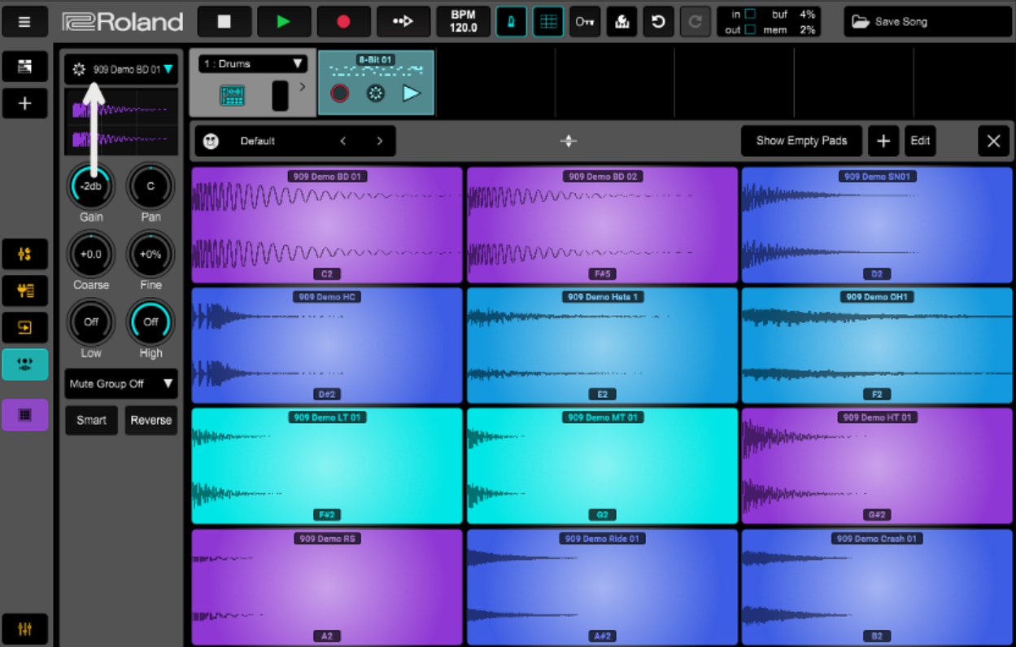The image size is (1016, 647).
Task: Click the Gain knob
Action: [x=90, y=186]
